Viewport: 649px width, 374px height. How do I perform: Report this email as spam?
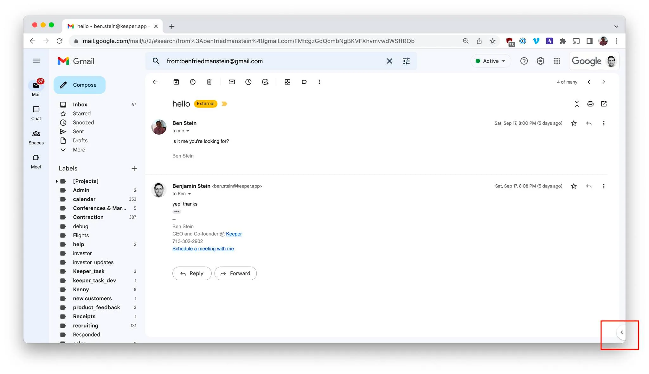coord(193,82)
